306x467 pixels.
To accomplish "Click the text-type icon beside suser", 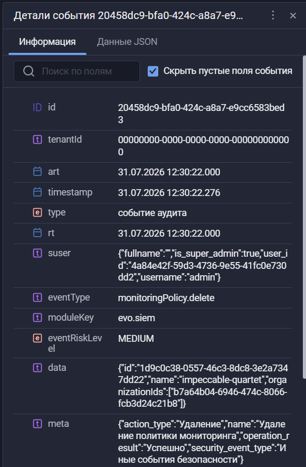I will 37,253.
